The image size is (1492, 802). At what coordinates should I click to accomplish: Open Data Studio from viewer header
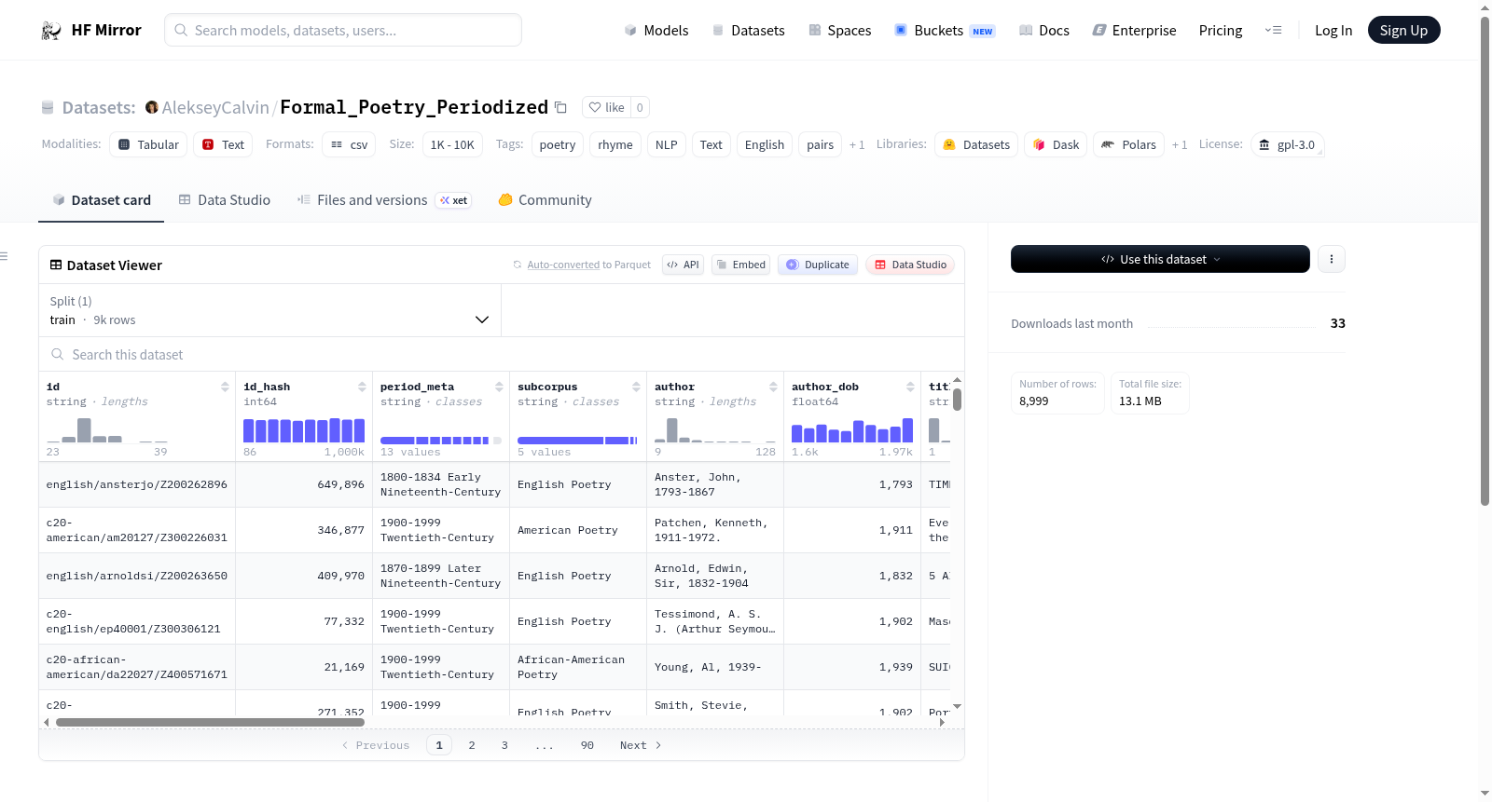click(x=909, y=265)
